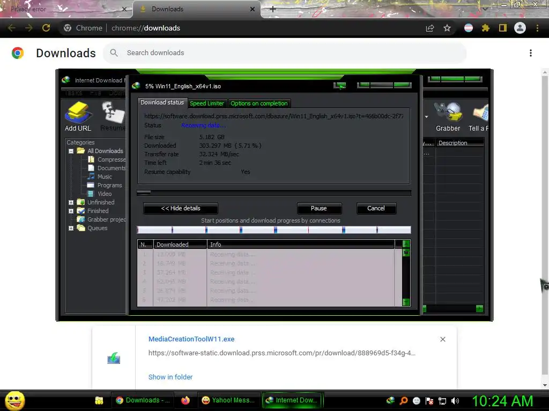This screenshot has height=411, width=549.
Task: Open the Grabber tool in IDM
Action: point(448,116)
